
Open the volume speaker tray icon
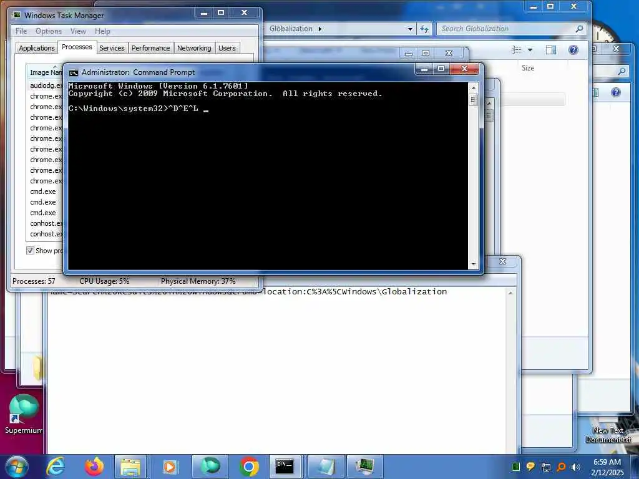[x=575, y=467]
